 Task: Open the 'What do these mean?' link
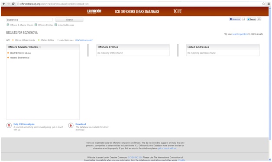(84, 40)
